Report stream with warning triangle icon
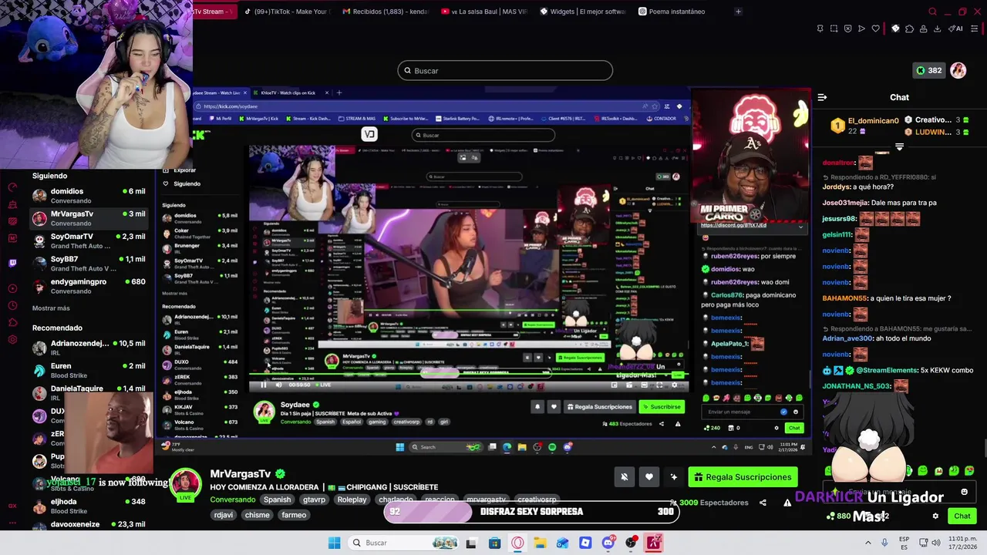 [x=787, y=503]
